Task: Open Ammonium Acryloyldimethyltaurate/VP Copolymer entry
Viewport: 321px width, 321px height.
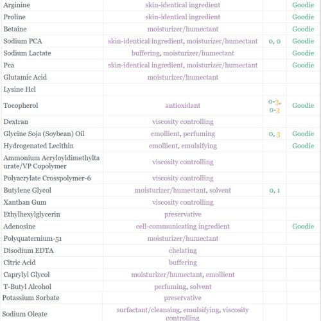Action: tap(51, 162)
